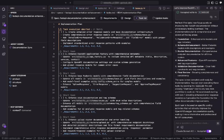Viewport: 224px width, 140px height.
Task: Open Kiro sidebar more actions menu
Action: tap(44, 8)
